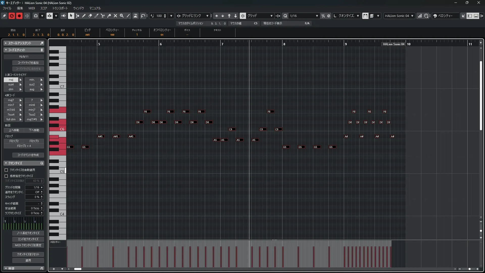Select the Glue tool
Image resolution: width=485 pixels, height=273 pixels.
pos(109,16)
